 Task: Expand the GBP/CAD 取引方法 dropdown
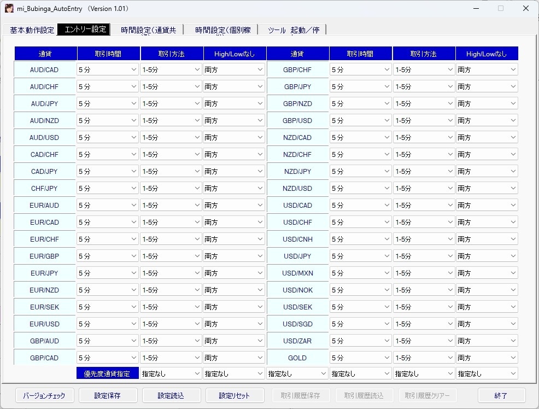171,358
